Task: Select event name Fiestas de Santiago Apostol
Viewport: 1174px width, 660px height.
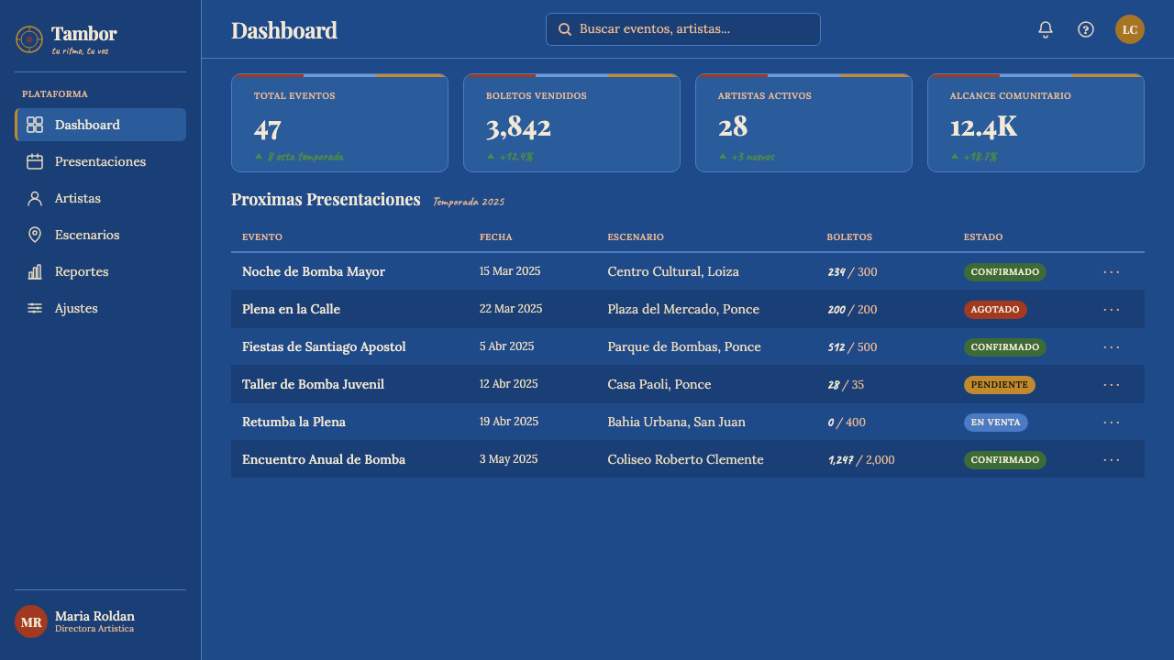Action: tap(324, 347)
